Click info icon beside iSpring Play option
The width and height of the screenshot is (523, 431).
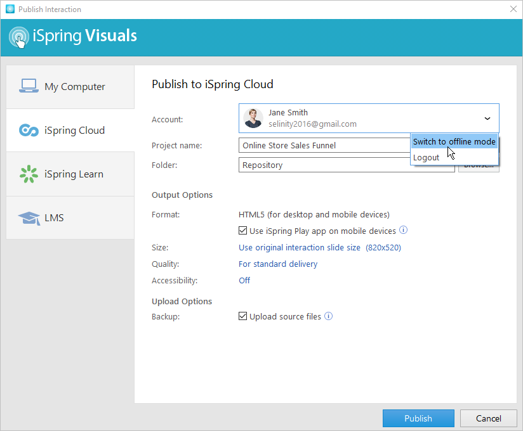tap(403, 230)
